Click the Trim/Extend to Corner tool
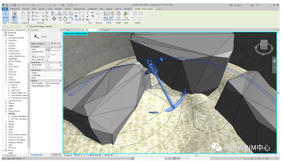This screenshot has width=282, height=161. click(x=71, y=19)
